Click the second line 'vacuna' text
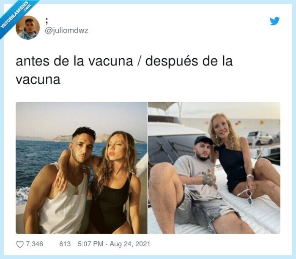Image resolution: width=296 pixels, height=259 pixels. coord(38,79)
